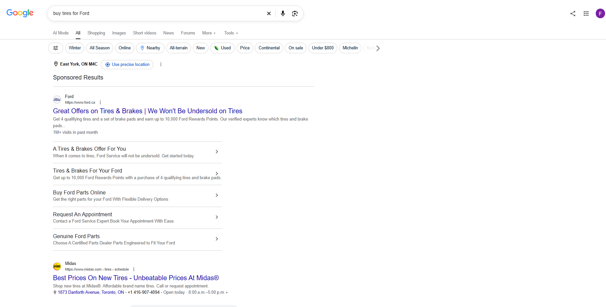
Task: Open search by image camera icon
Action: click(x=295, y=14)
